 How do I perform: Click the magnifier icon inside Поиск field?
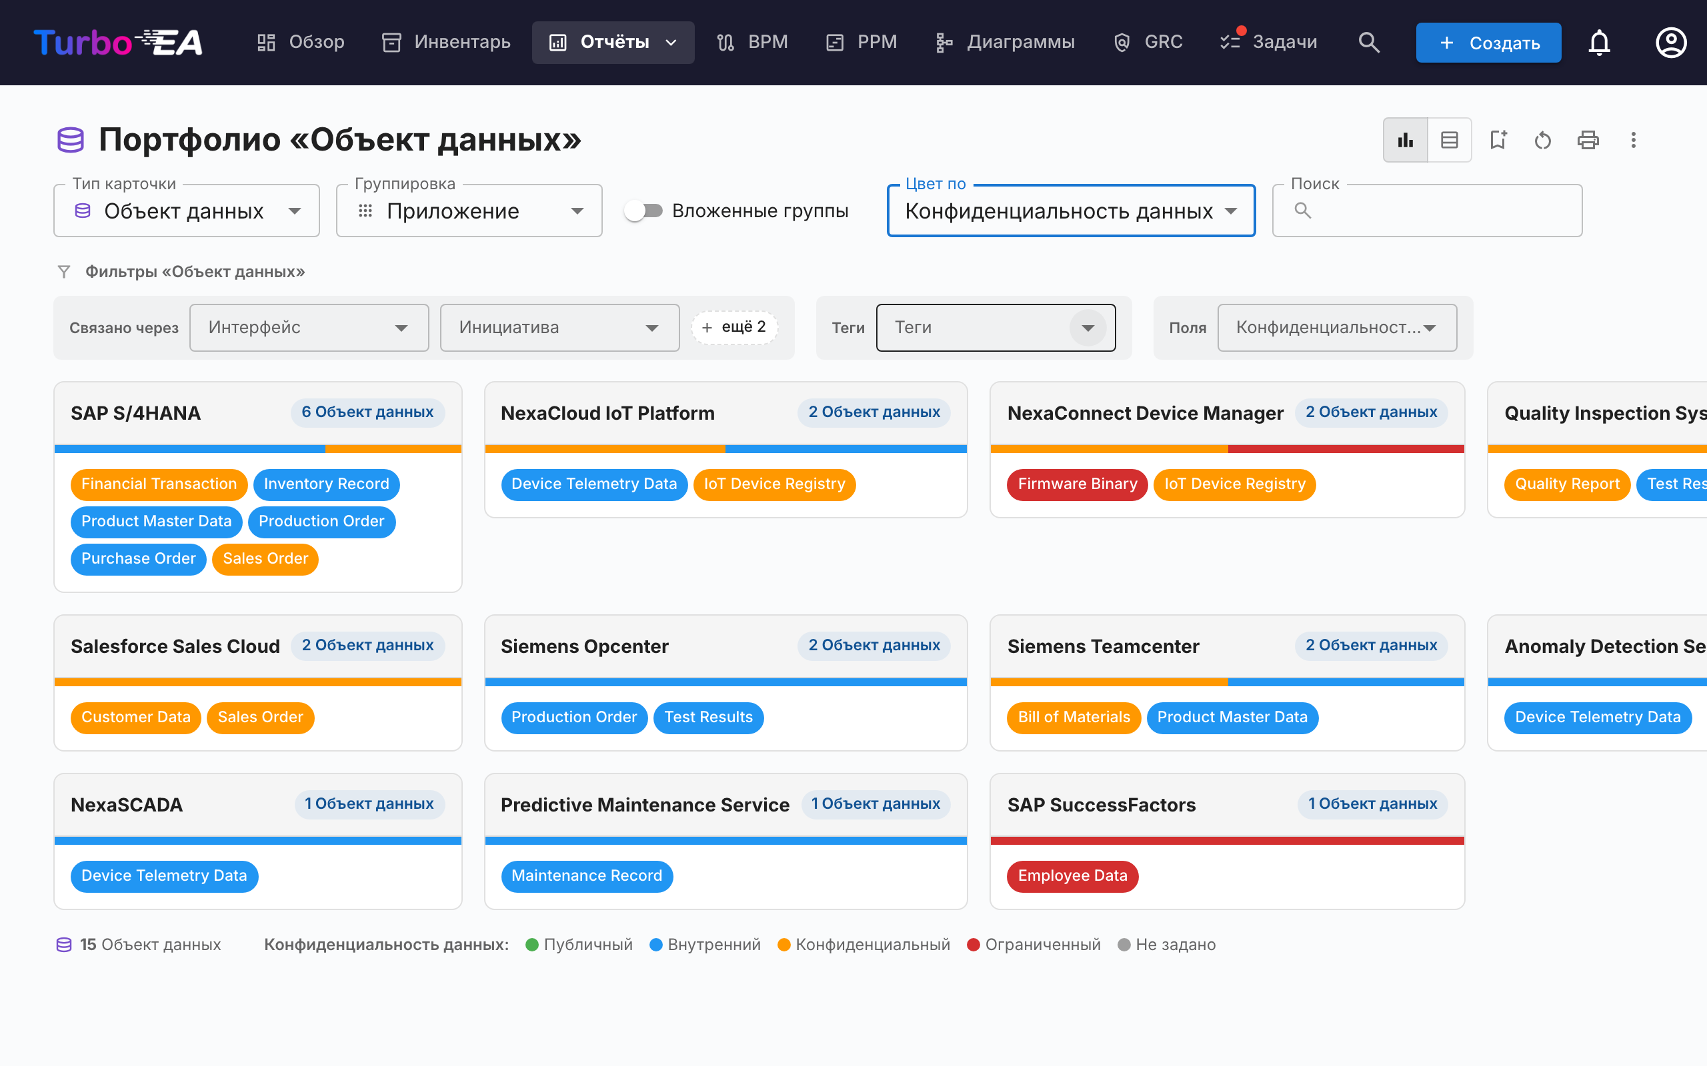click(1303, 210)
